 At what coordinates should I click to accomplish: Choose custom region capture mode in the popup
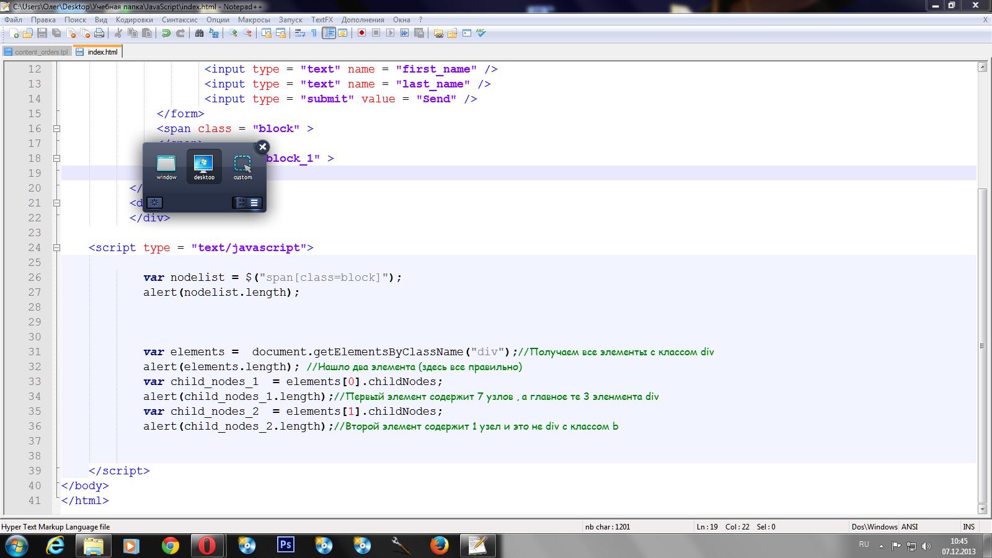(242, 167)
